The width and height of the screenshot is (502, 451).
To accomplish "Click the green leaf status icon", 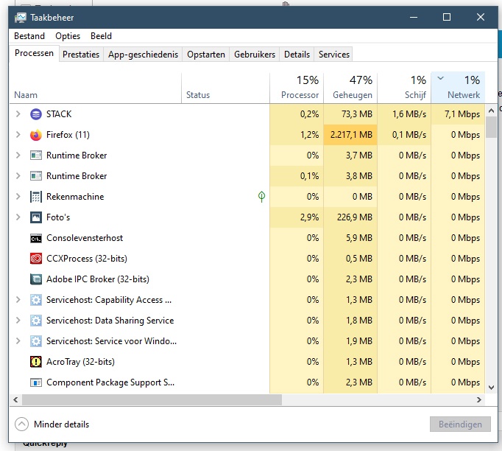I will pyautogui.click(x=261, y=197).
